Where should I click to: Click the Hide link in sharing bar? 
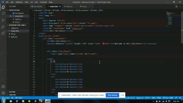pos(122,95)
